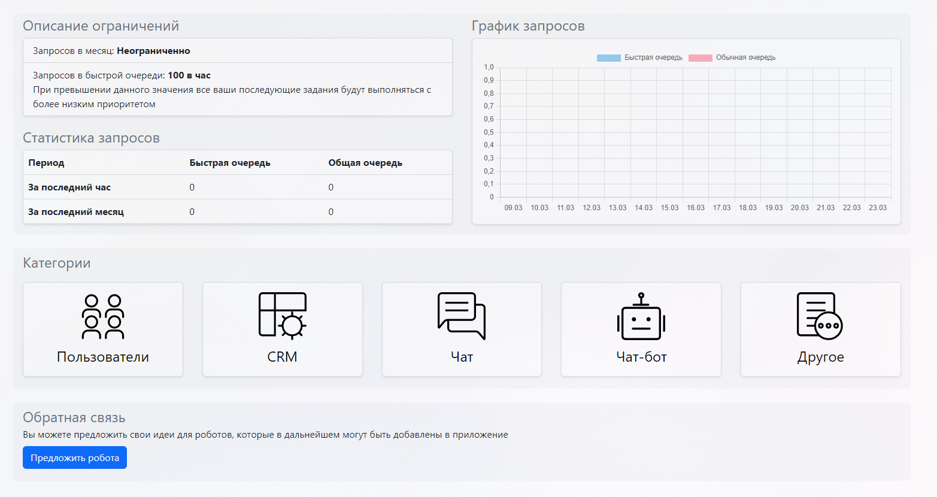This screenshot has width=937, height=497.
Task: Click the 100 в час limit text
Action: point(189,75)
